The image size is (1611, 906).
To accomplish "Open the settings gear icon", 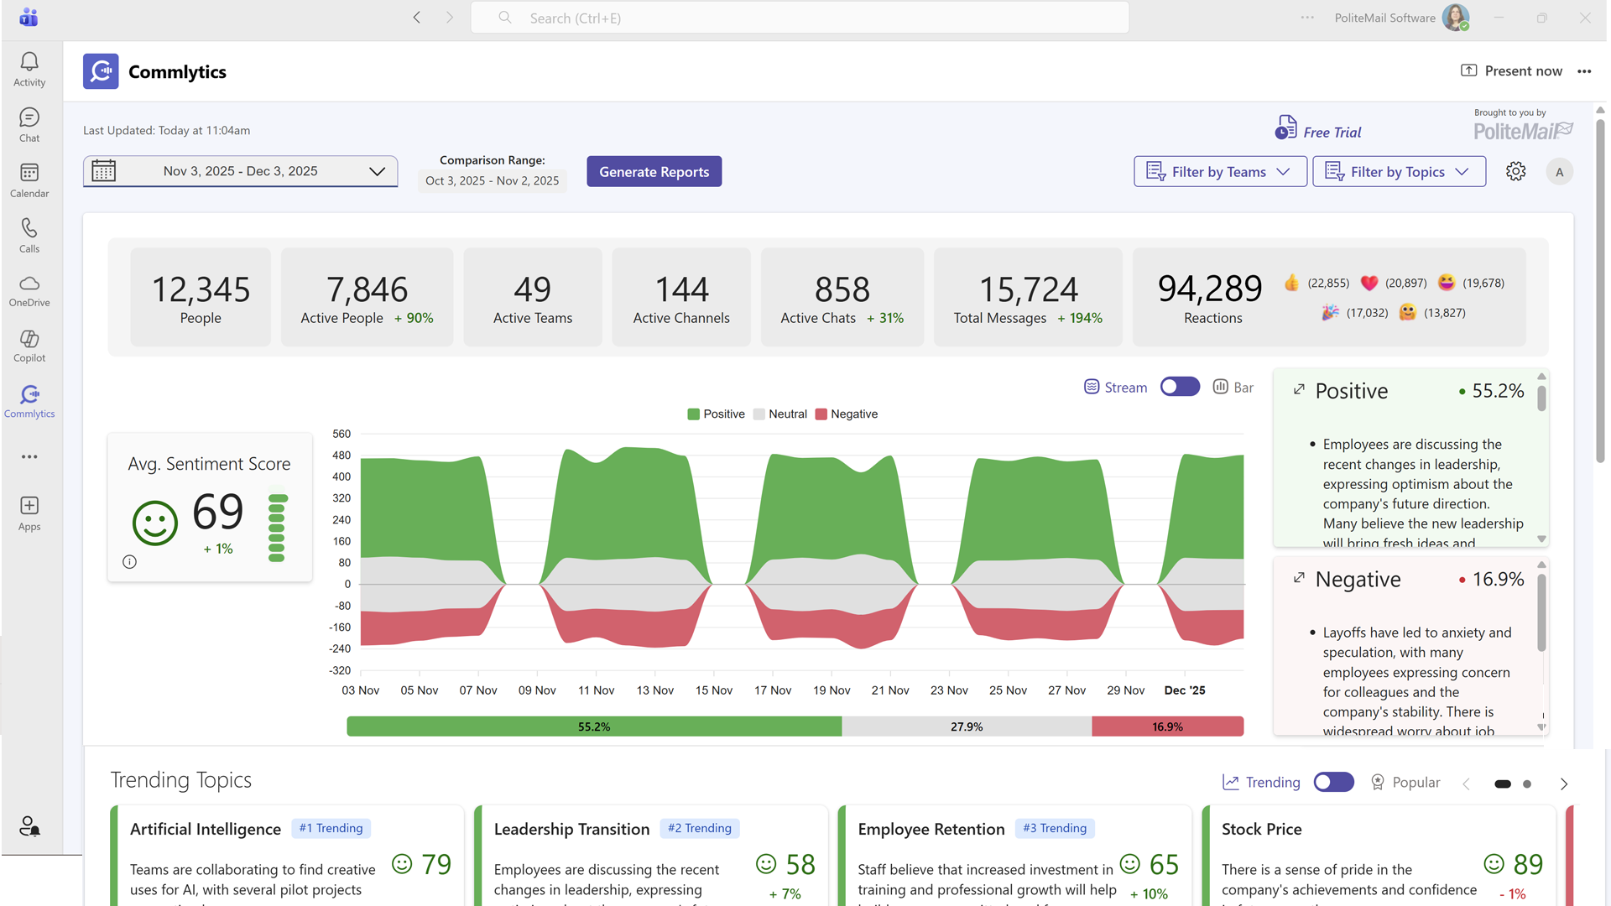I will click(1515, 171).
